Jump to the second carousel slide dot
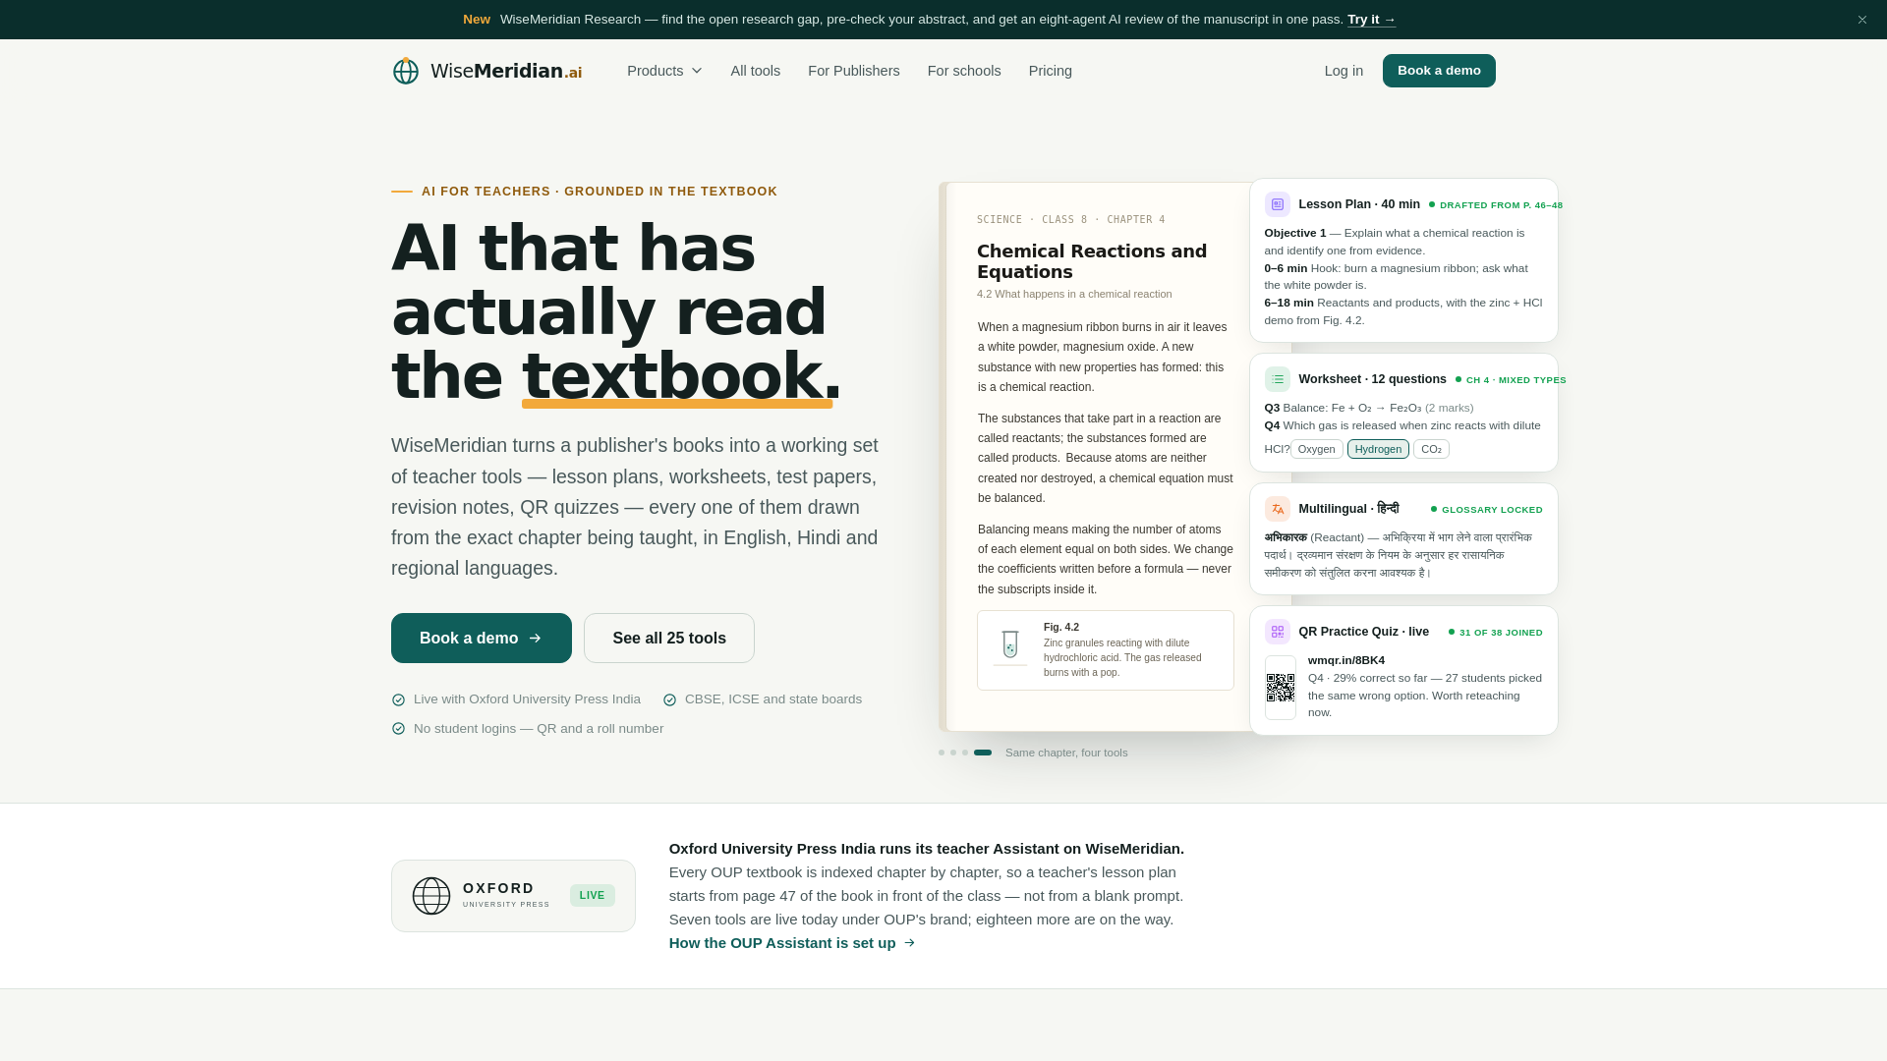This screenshot has height=1061, width=1887. tap(953, 753)
